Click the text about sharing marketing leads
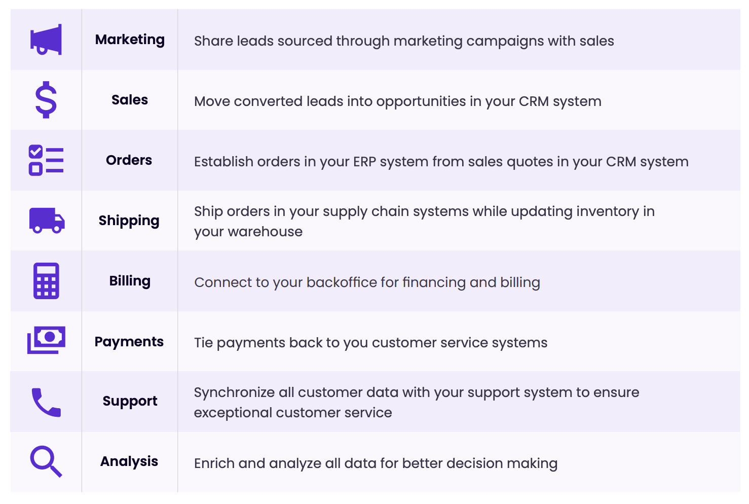This screenshot has height=504, width=749. point(404,41)
